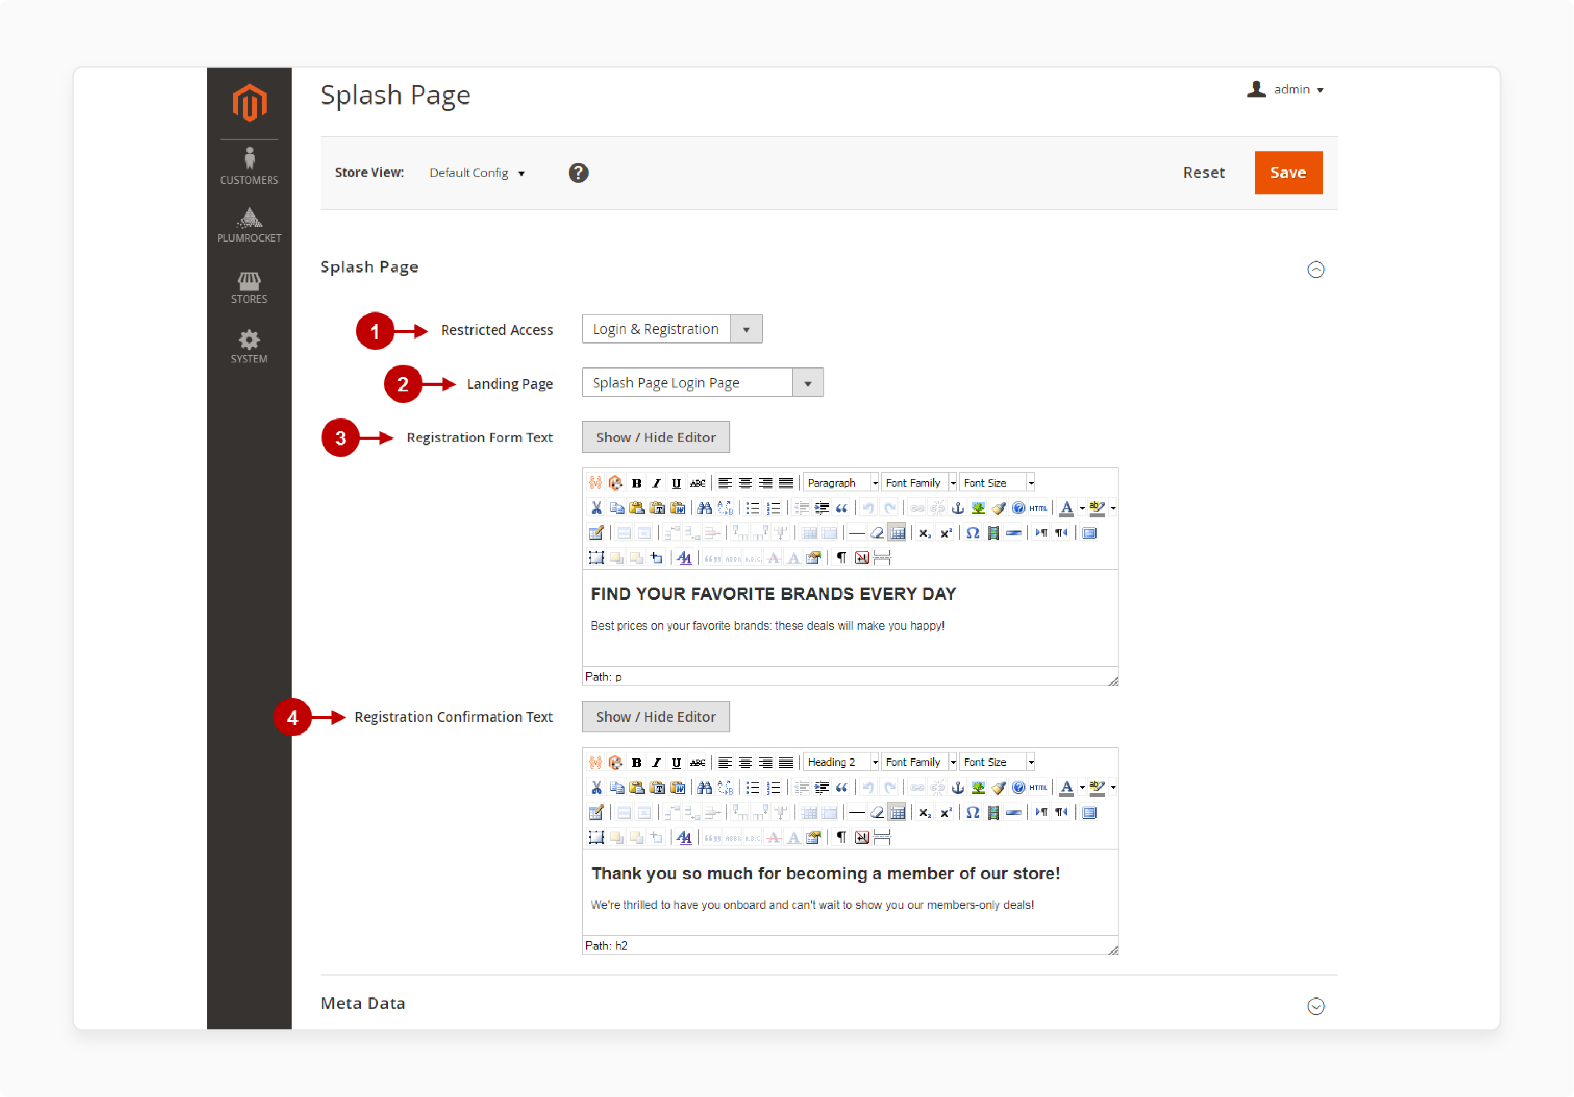
Task: Apply subscript in Registration Form Text editor
Action: (925, 533)
